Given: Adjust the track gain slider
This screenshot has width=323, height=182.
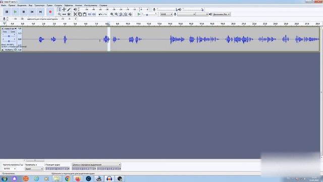Looking at the screenshot, I should 9,36.
